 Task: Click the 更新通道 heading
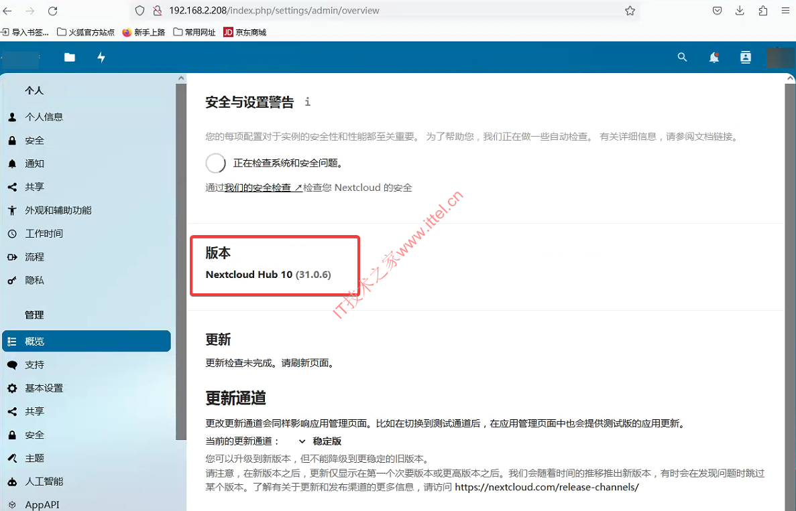pos(235,398)
